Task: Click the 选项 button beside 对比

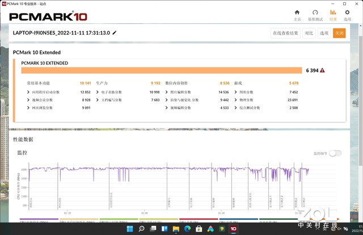Action: pos(324,33)
